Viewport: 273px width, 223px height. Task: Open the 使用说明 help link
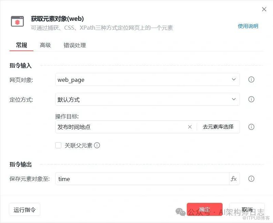248,26
